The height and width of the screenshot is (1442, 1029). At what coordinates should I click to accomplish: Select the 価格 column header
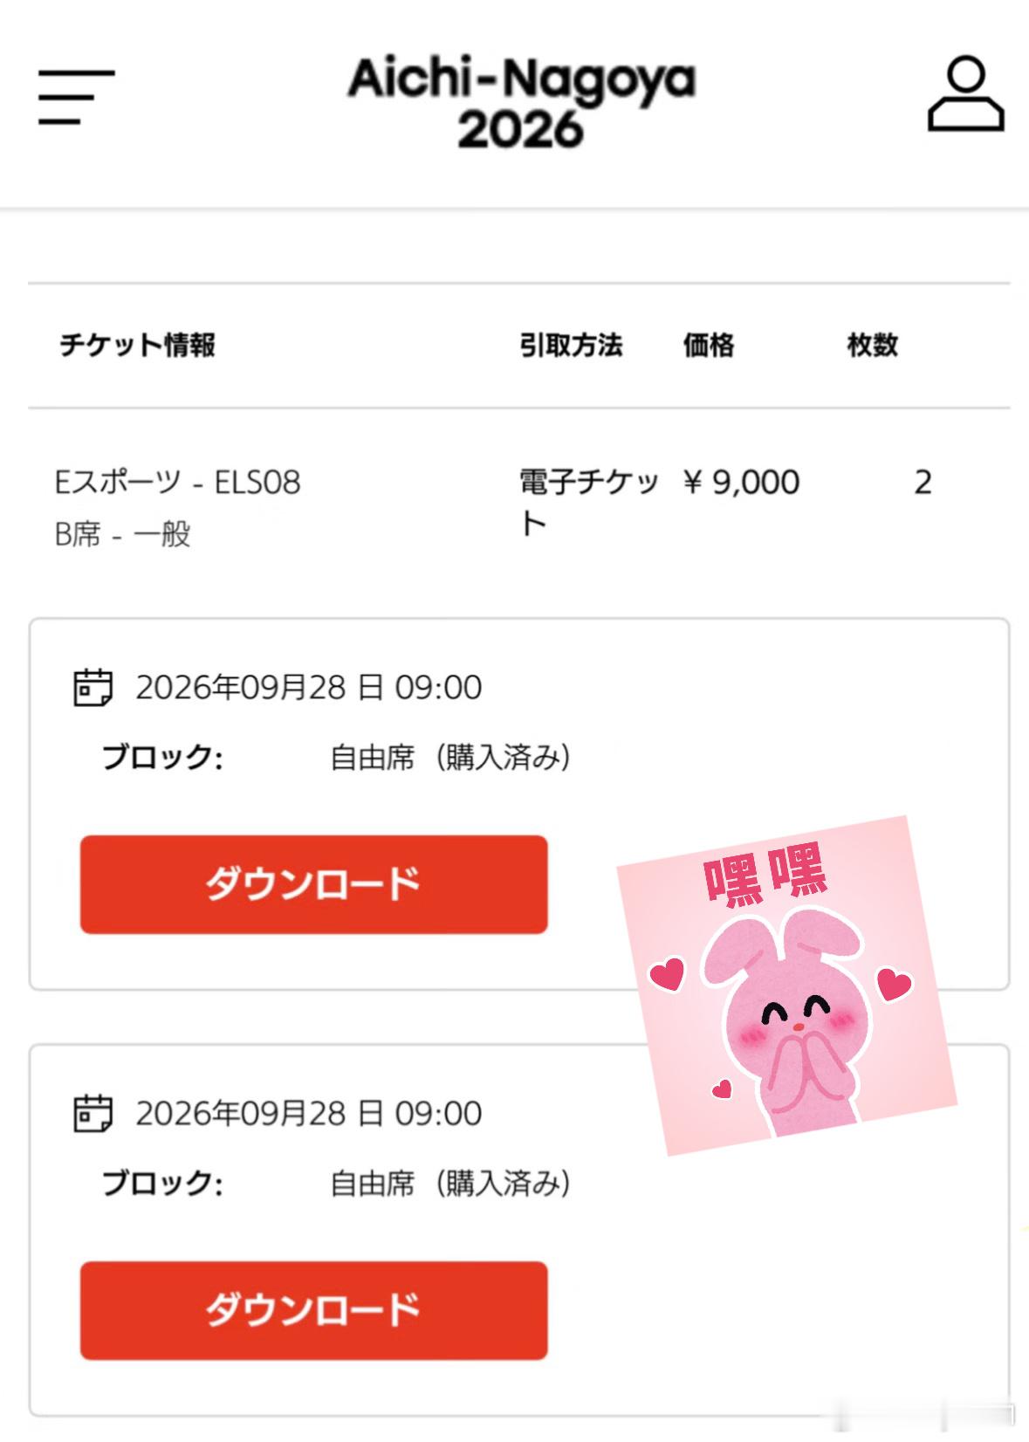[x=708, y=345]
